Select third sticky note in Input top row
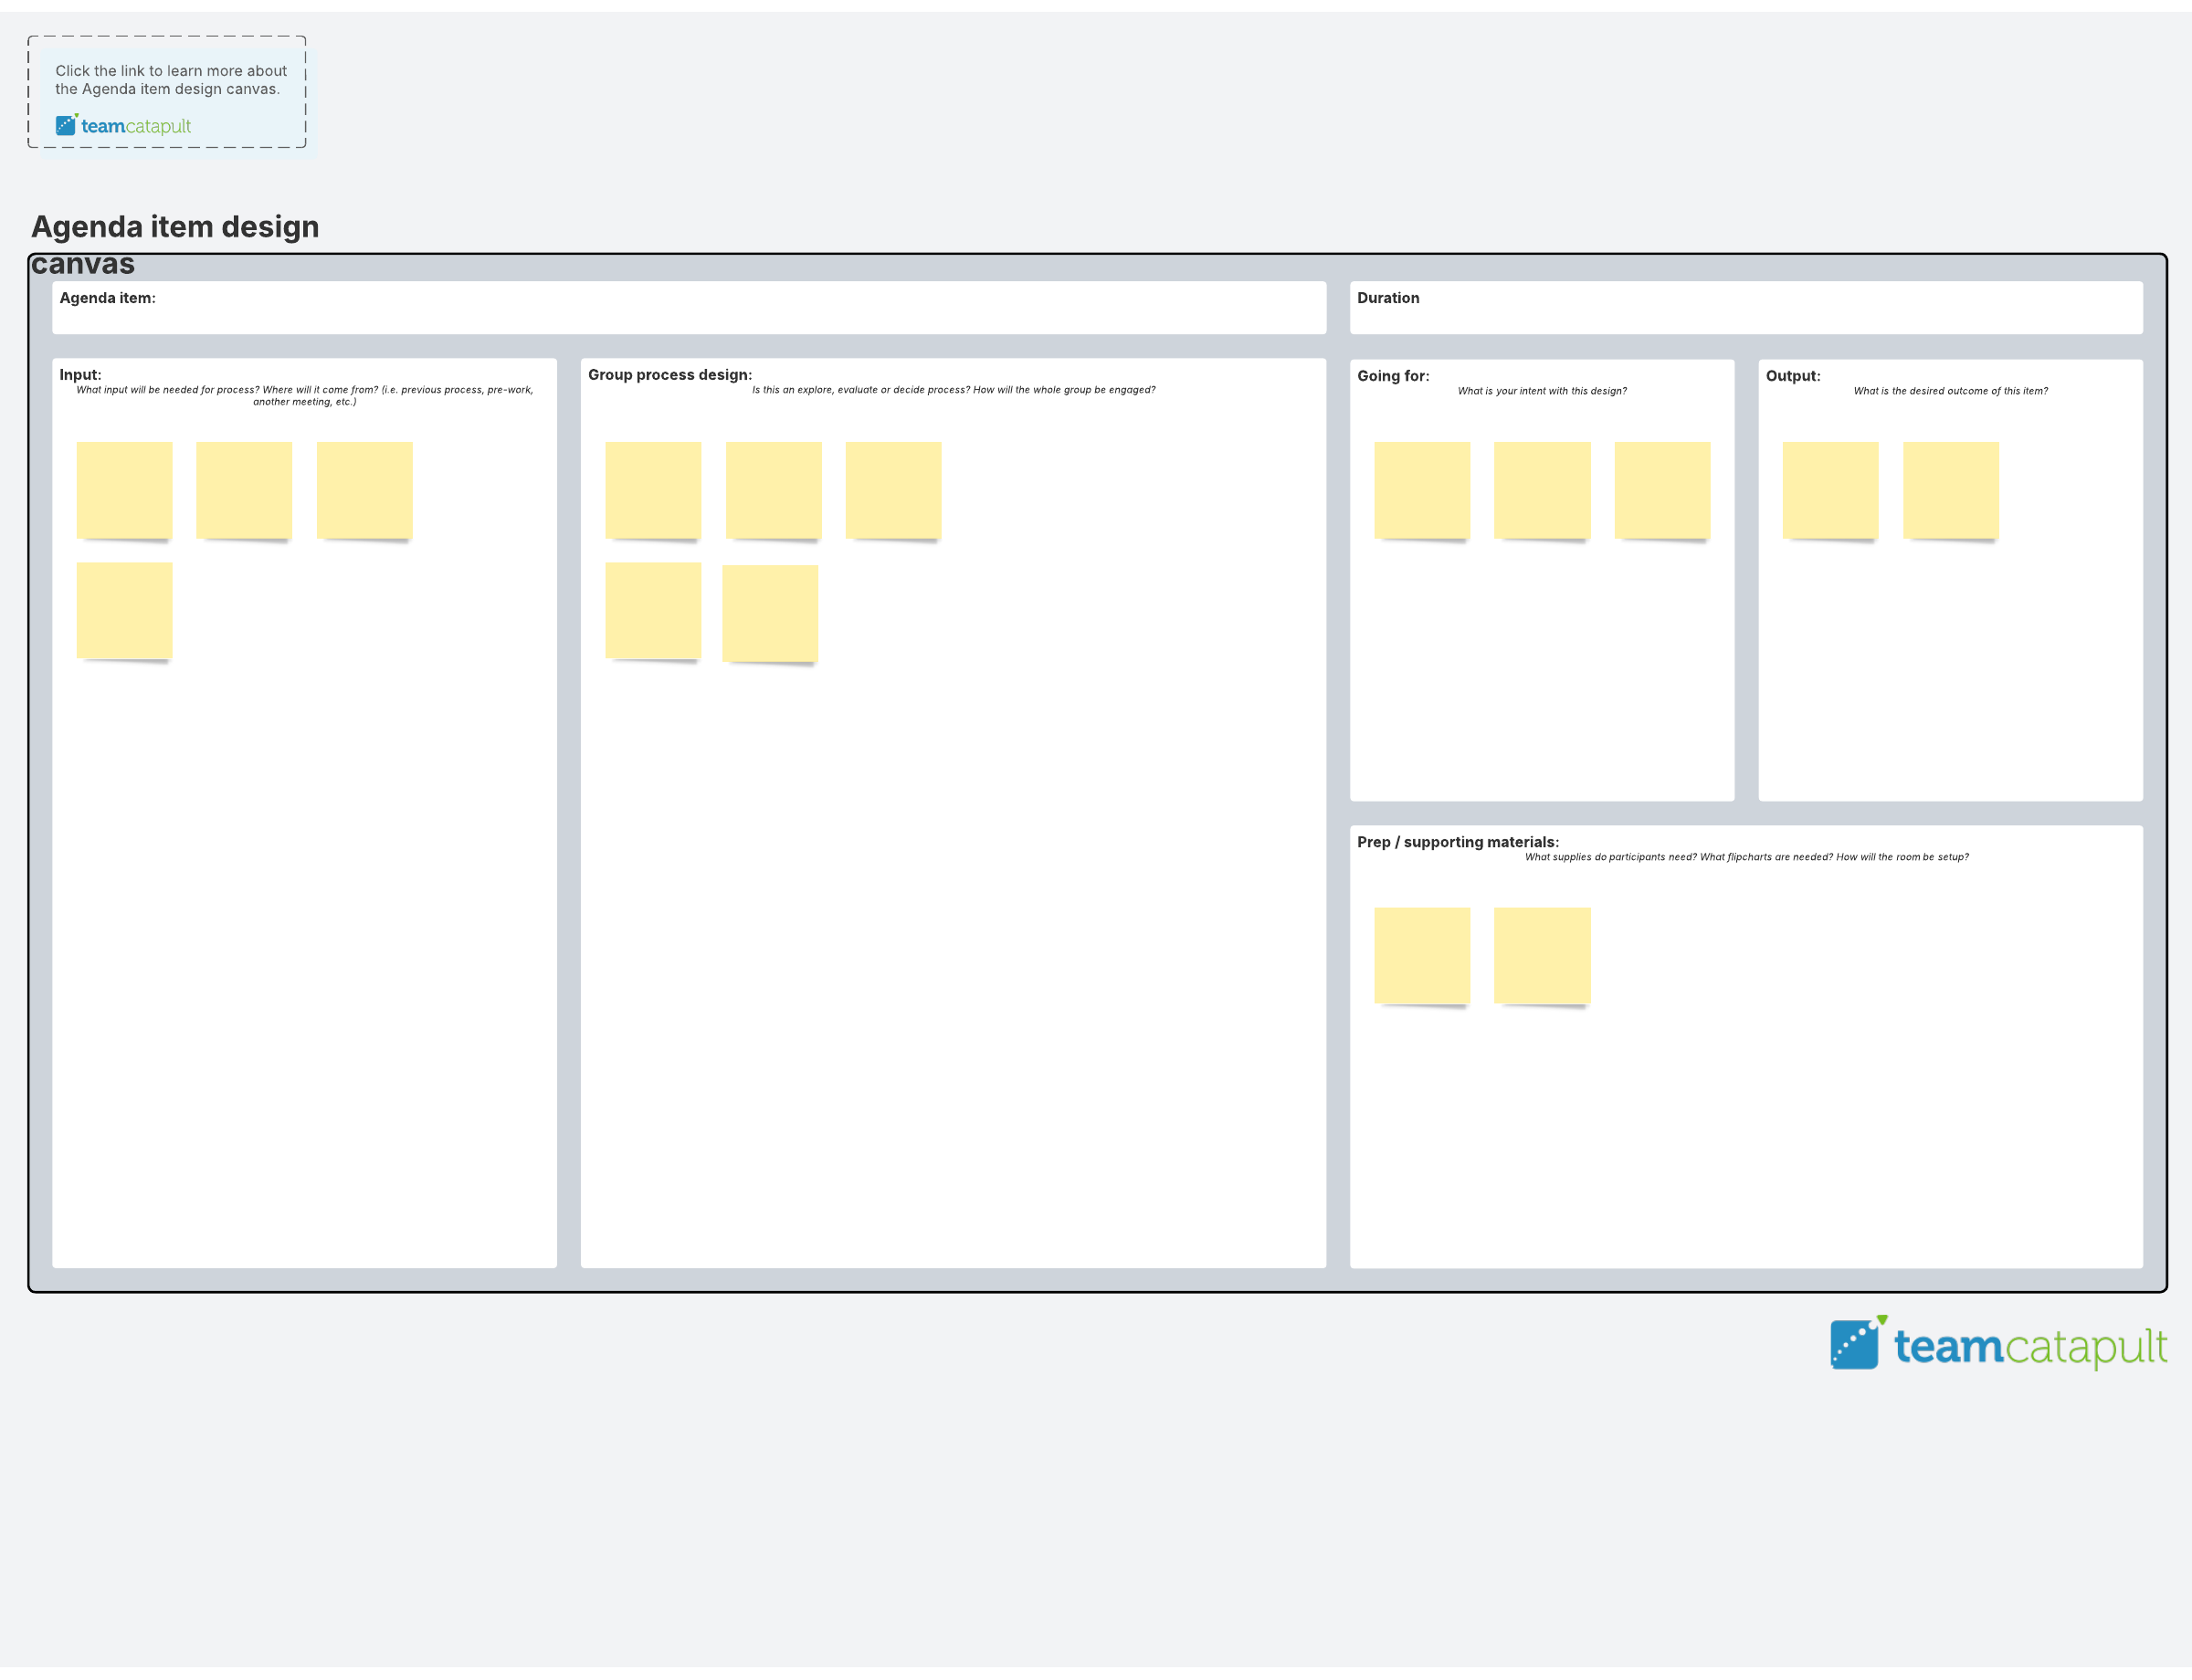 tap(364, 490)
